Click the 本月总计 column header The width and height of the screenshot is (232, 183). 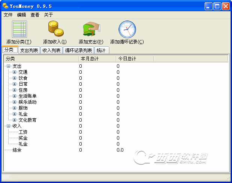[x=97, y=59]
